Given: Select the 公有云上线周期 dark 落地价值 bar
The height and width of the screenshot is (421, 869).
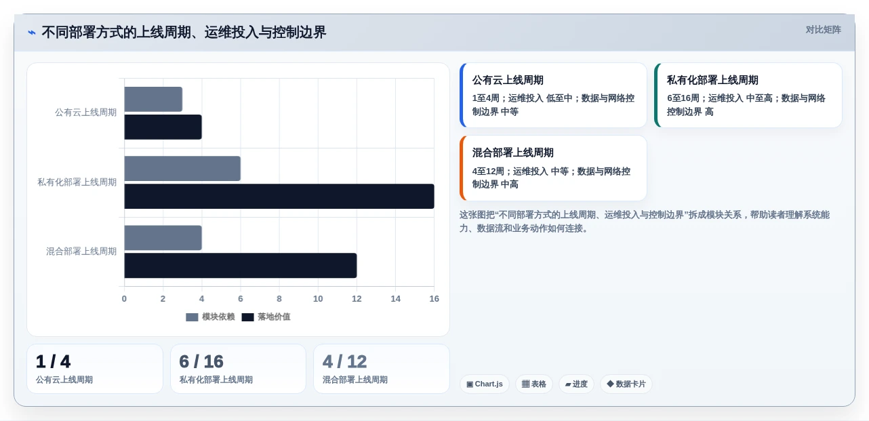Looking at the screenshot, I should click(x=163, y=127).
